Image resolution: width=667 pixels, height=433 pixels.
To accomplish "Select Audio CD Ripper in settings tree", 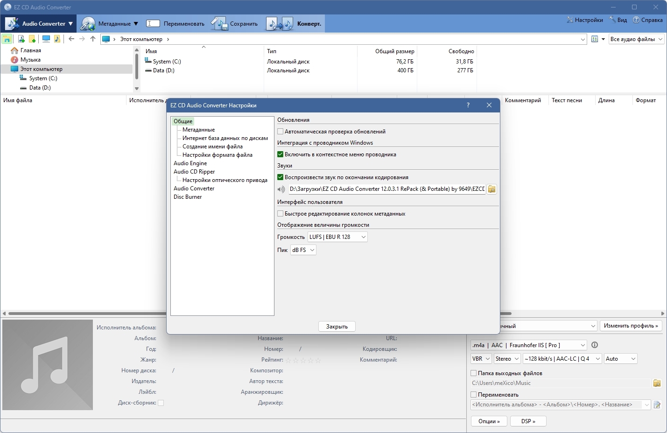I will coord(194,172).
